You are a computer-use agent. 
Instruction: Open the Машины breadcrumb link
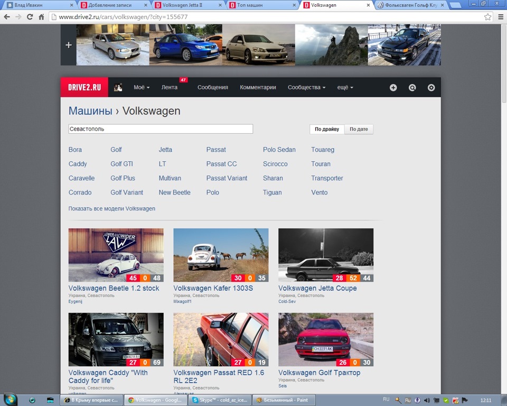(90, 110)
